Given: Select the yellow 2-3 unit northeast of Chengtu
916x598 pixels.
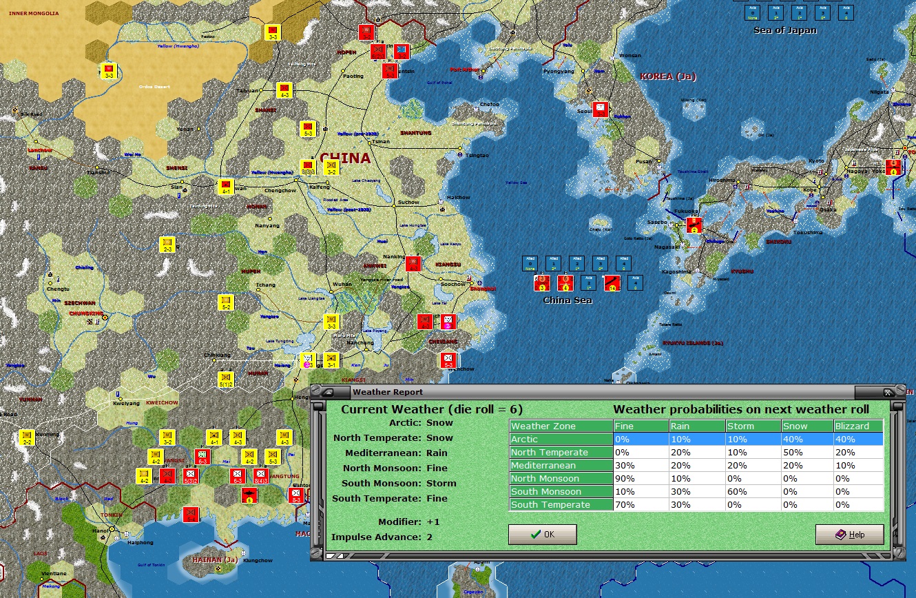Looking at the screenshot, I should pyautogui.click(x=167, y=245).
